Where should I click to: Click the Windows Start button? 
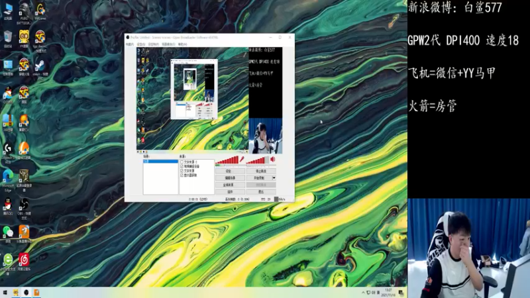tap(5, 292)
